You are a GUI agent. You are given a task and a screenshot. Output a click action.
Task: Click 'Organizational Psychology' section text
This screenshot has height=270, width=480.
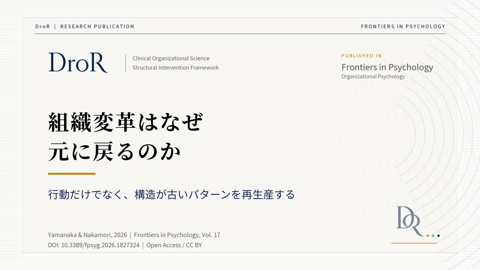click(373, 76)
